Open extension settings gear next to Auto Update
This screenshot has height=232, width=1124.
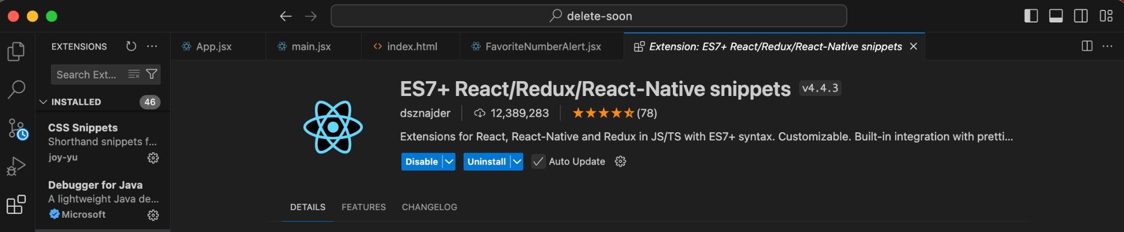coord(620,161)
